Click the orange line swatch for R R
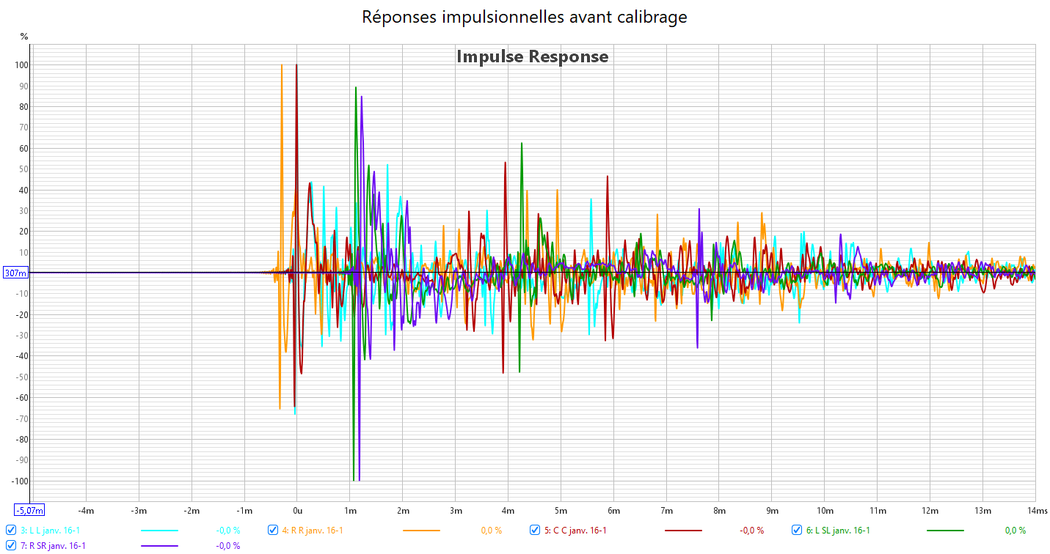Image resolution: width=1050 pixels, height=554 pixels. coord(421,530)
